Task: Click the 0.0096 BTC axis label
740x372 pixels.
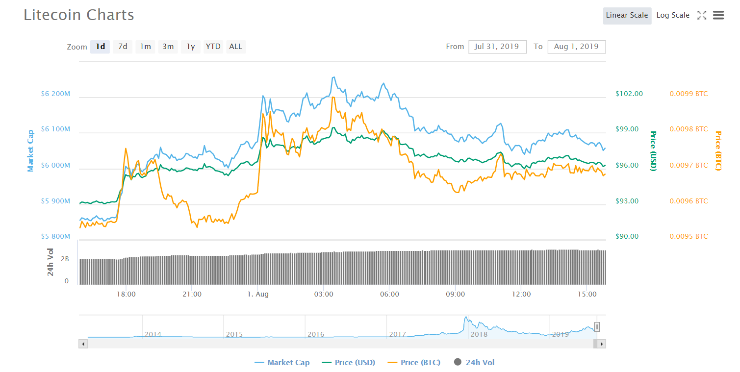Action: coord(689,201)
